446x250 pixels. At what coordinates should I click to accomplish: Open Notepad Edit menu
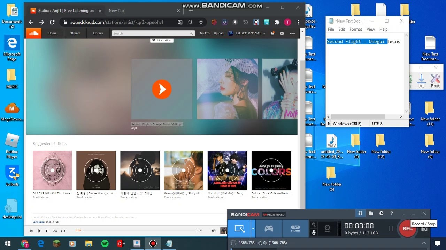(342, 29)
